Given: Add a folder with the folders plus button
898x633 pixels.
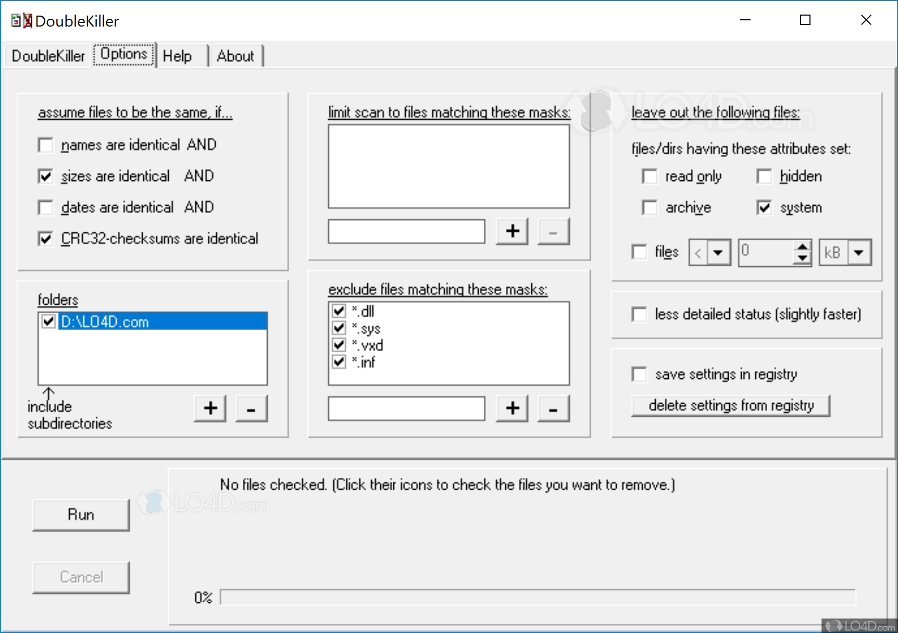Looking at the screenshot, I should tap(210, 408).
